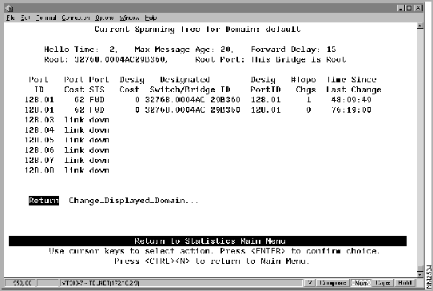
Task: Click the application icon in the title bar
Action: click(9, 8)
